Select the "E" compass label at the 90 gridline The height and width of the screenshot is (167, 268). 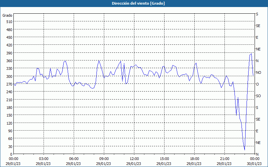[257, 131]
